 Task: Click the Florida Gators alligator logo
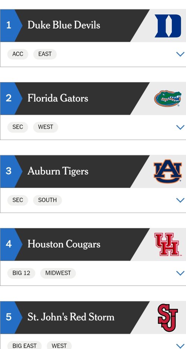168,98
